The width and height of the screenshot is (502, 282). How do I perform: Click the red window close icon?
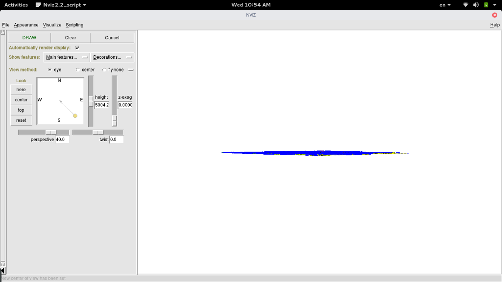click(x=495, y=15)
